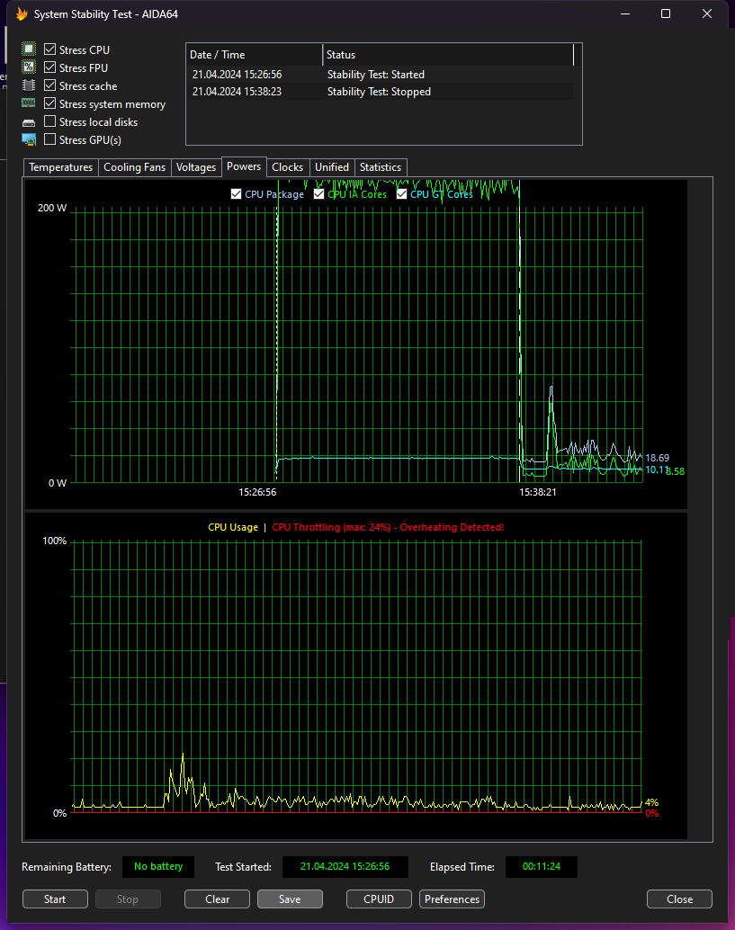Click the monitor icon beside Stress GPU(s)
Viewport: 735px width, 930px height.
click(x=29, y=139)
